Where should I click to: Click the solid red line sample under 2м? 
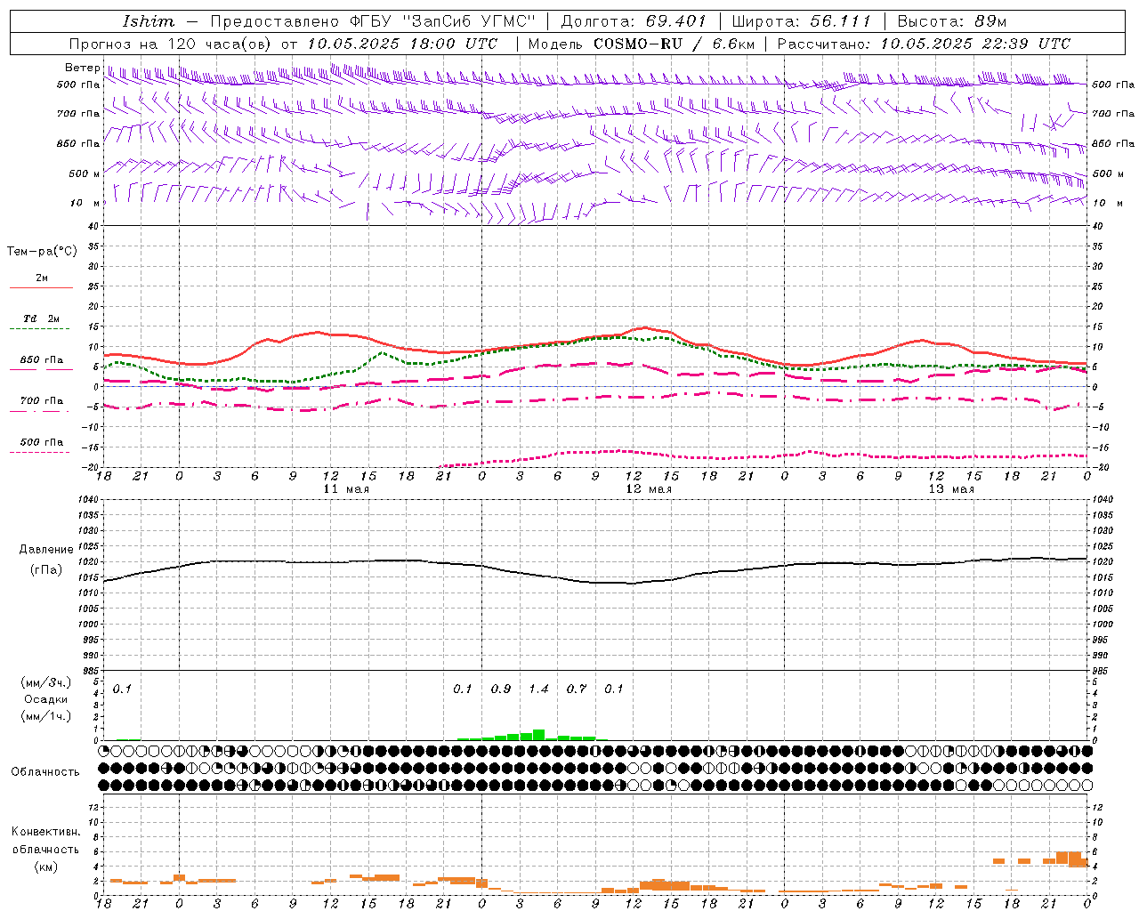pyautogui.click(x=42, y=287)
